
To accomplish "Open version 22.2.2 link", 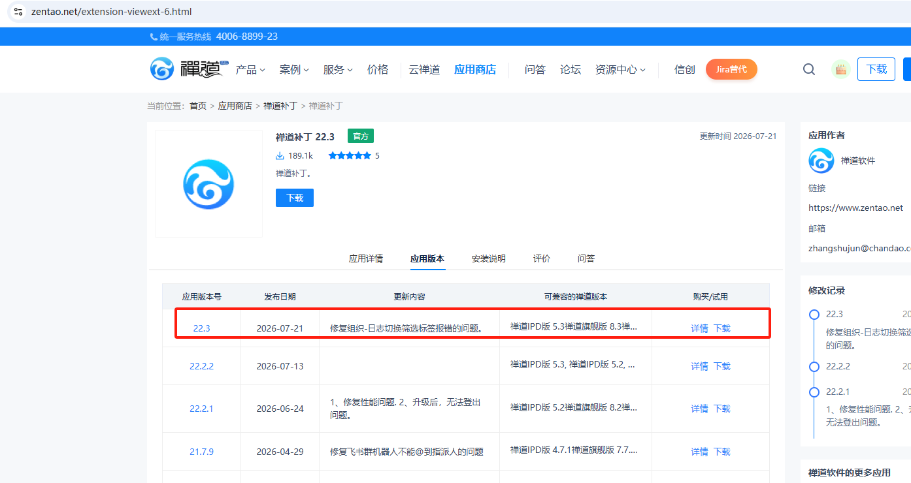I will [201, 366].
